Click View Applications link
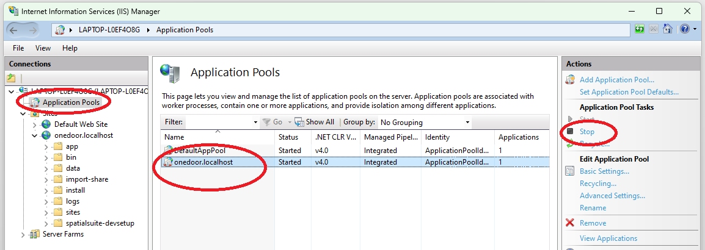The width and height of the screenshot is (705, 250). click(608, 238)
